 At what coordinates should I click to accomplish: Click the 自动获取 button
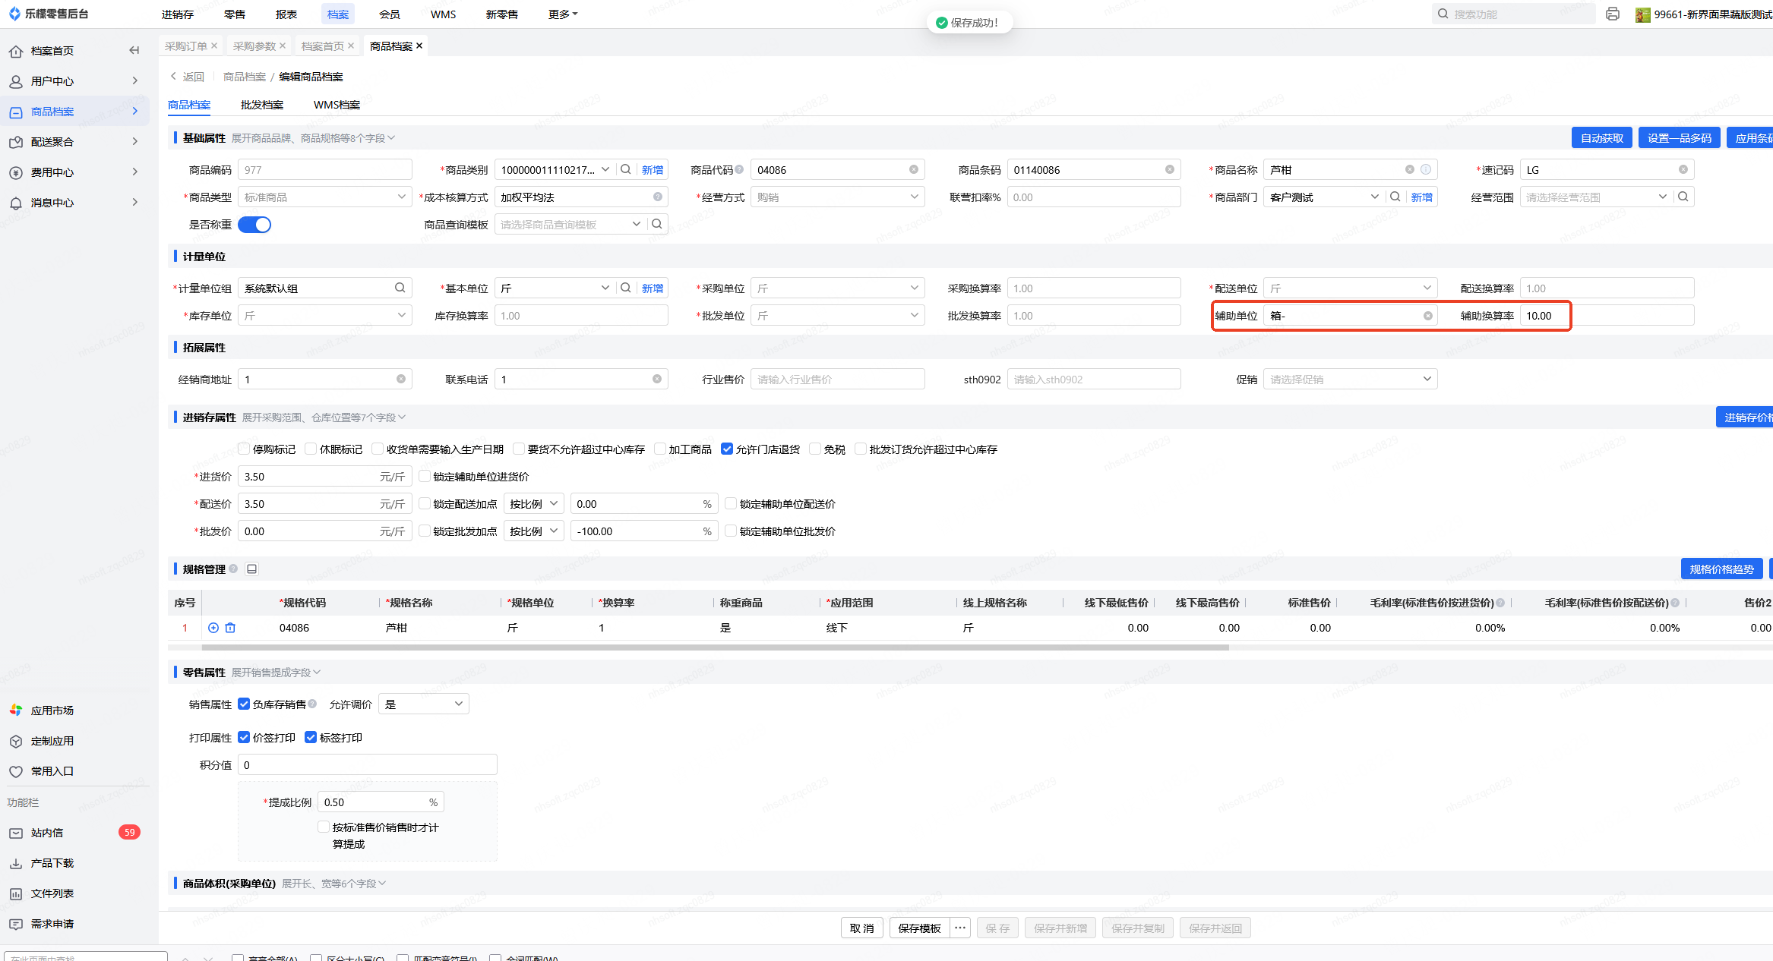[1601, 138]
